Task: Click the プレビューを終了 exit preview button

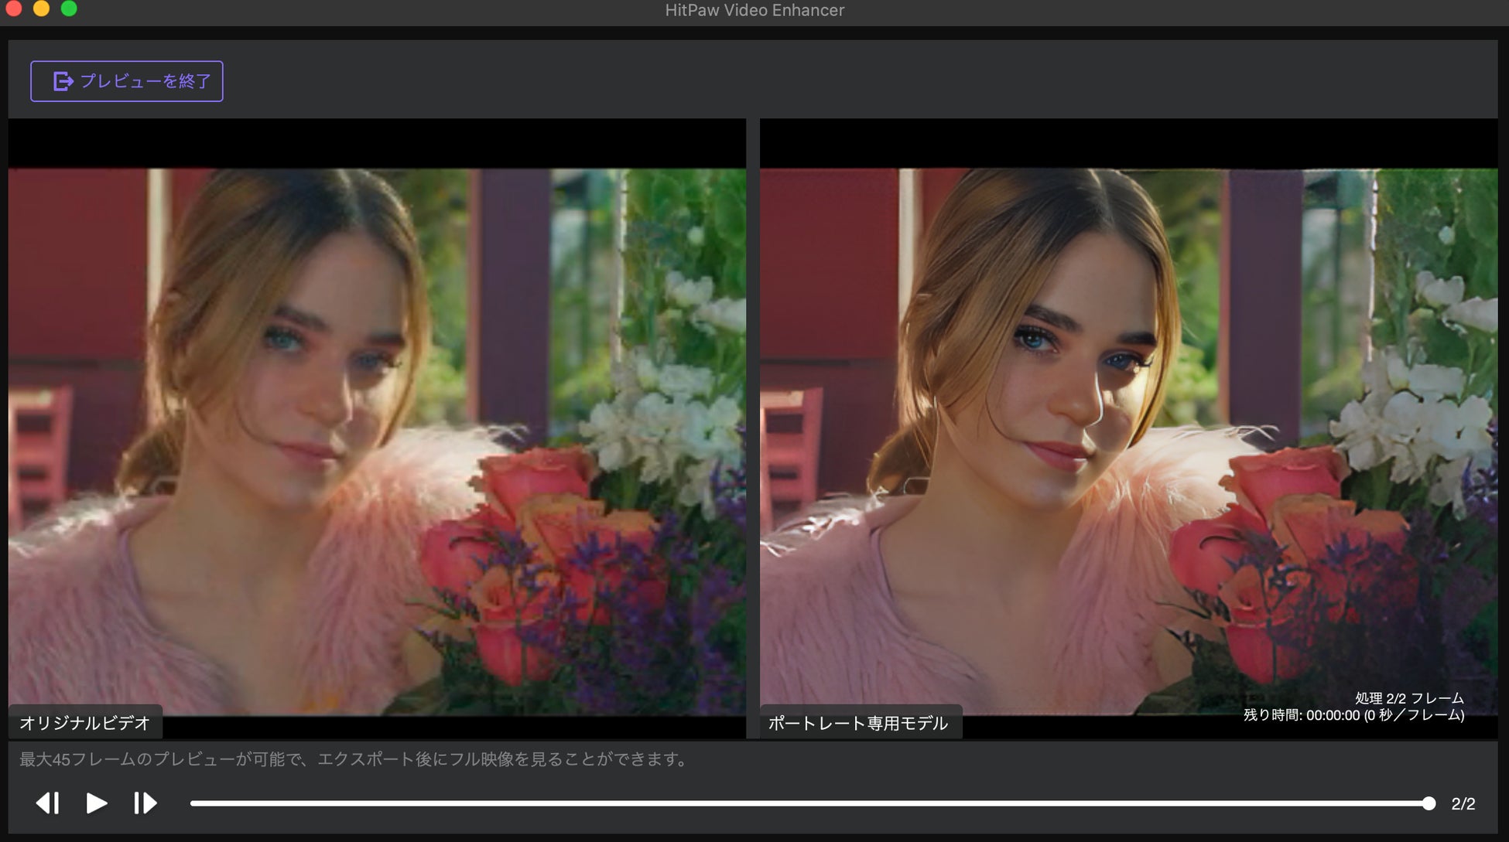Action: (x=127, y=81)
